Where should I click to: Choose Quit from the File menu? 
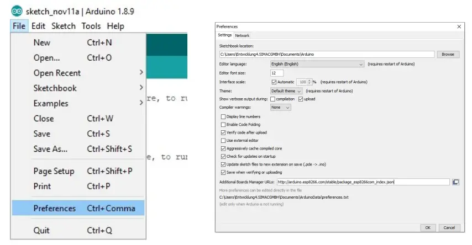pos(78,230)
